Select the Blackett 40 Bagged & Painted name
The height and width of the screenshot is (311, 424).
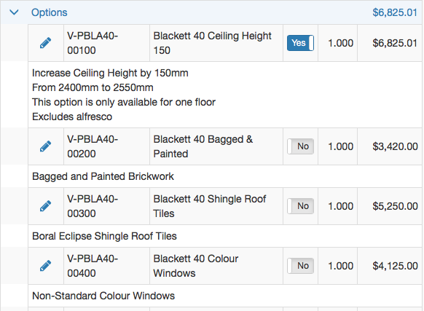click(x=203, y=146)
